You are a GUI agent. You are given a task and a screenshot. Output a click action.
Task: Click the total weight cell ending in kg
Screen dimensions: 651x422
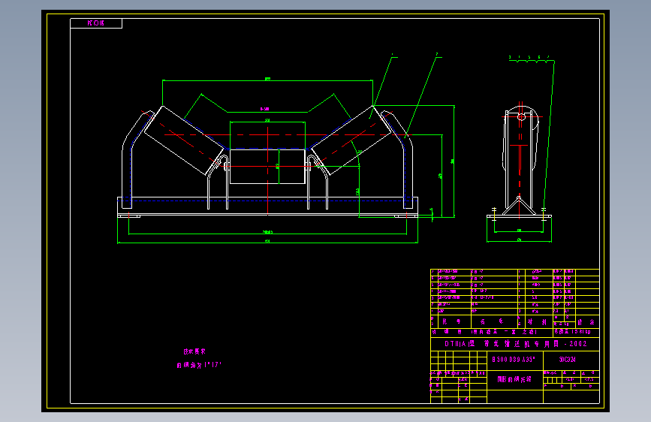click(576, 332)
